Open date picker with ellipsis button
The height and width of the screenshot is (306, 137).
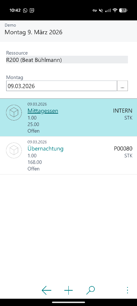point(122,86)
